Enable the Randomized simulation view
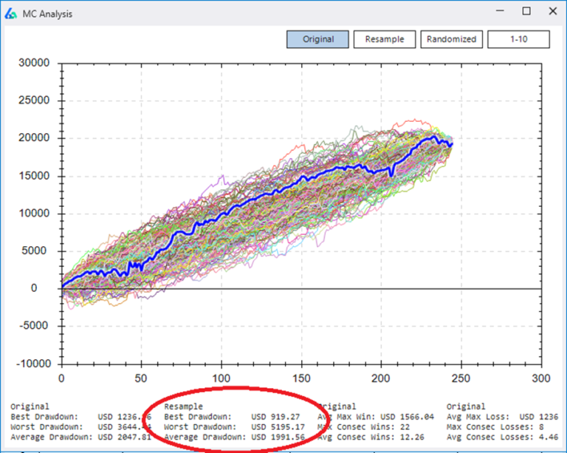 [450, 39]
